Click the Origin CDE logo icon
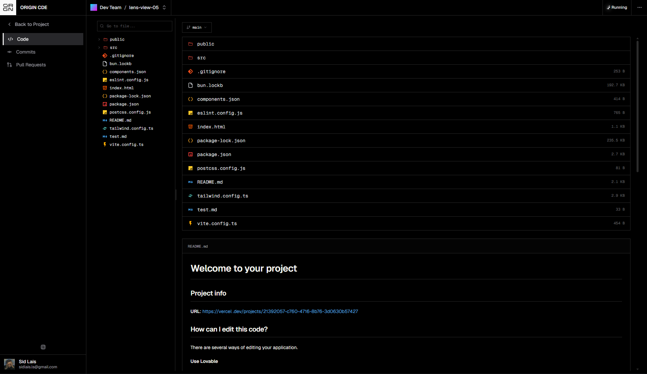 (x=8, y=7)
